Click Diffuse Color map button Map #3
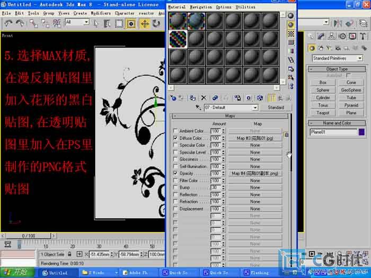The width and height of the screenshot is (371, 278). click(x=255, y=138)
